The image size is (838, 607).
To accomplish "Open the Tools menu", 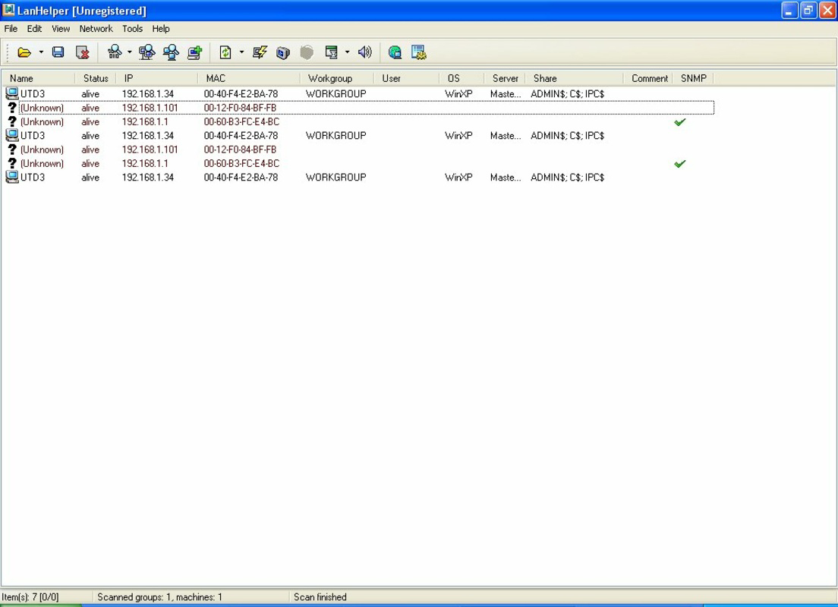I will (132, 29).
